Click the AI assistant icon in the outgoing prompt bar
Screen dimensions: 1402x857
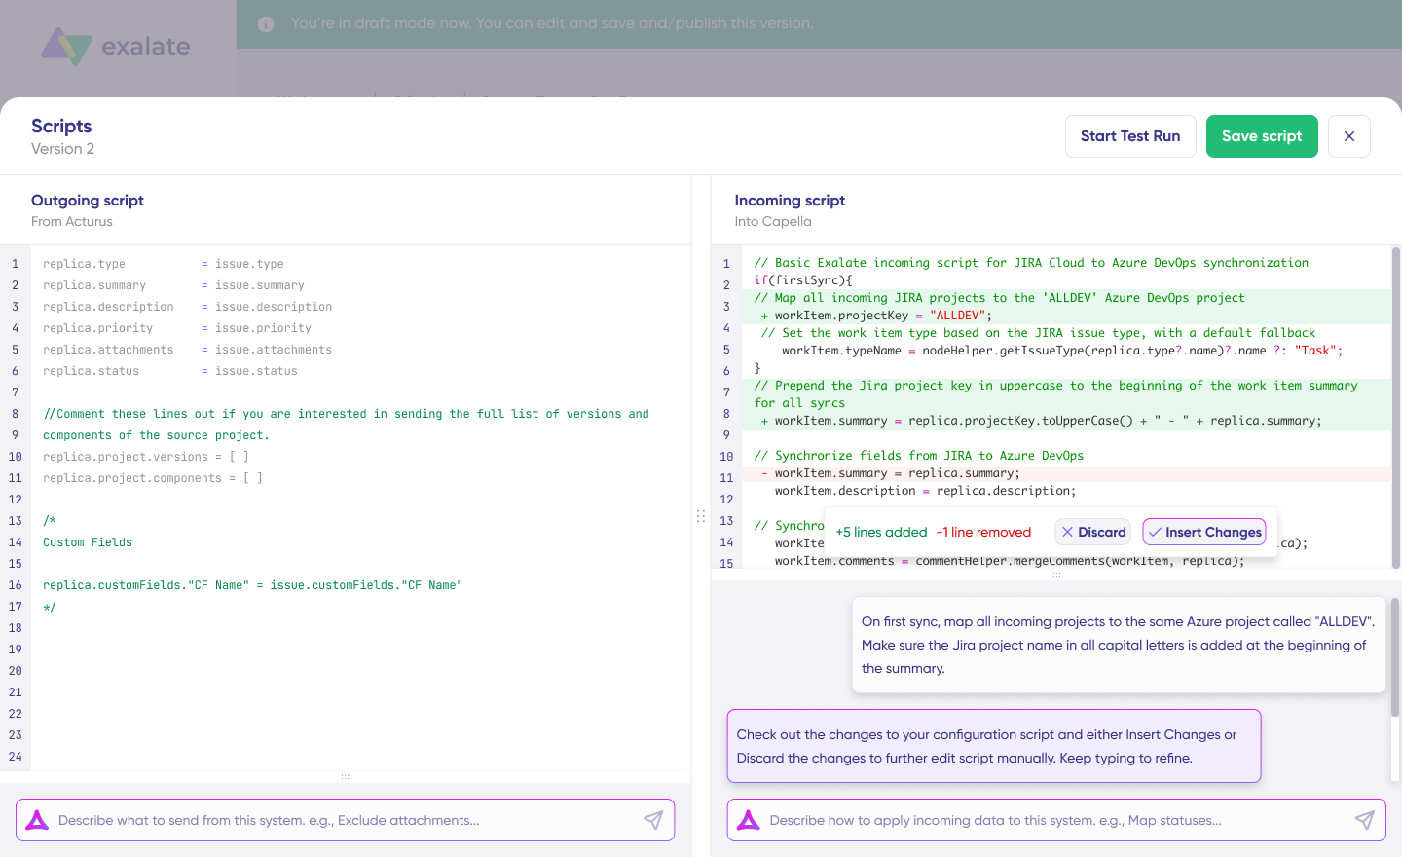pos(37,820)
